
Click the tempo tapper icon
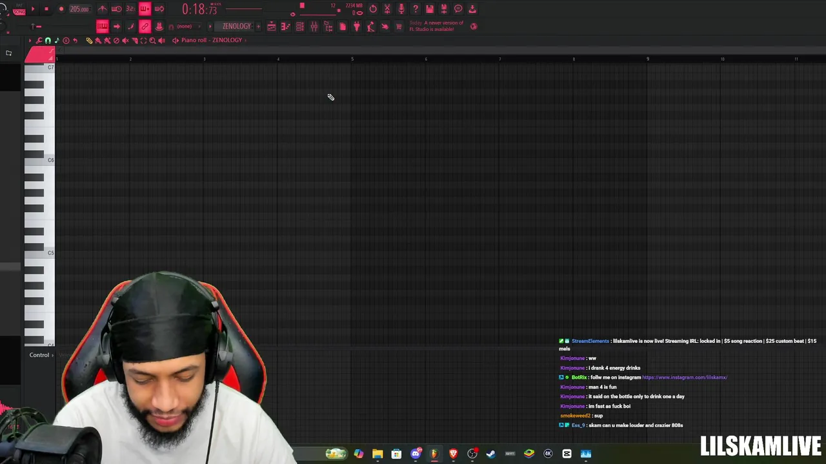(370, 26)
